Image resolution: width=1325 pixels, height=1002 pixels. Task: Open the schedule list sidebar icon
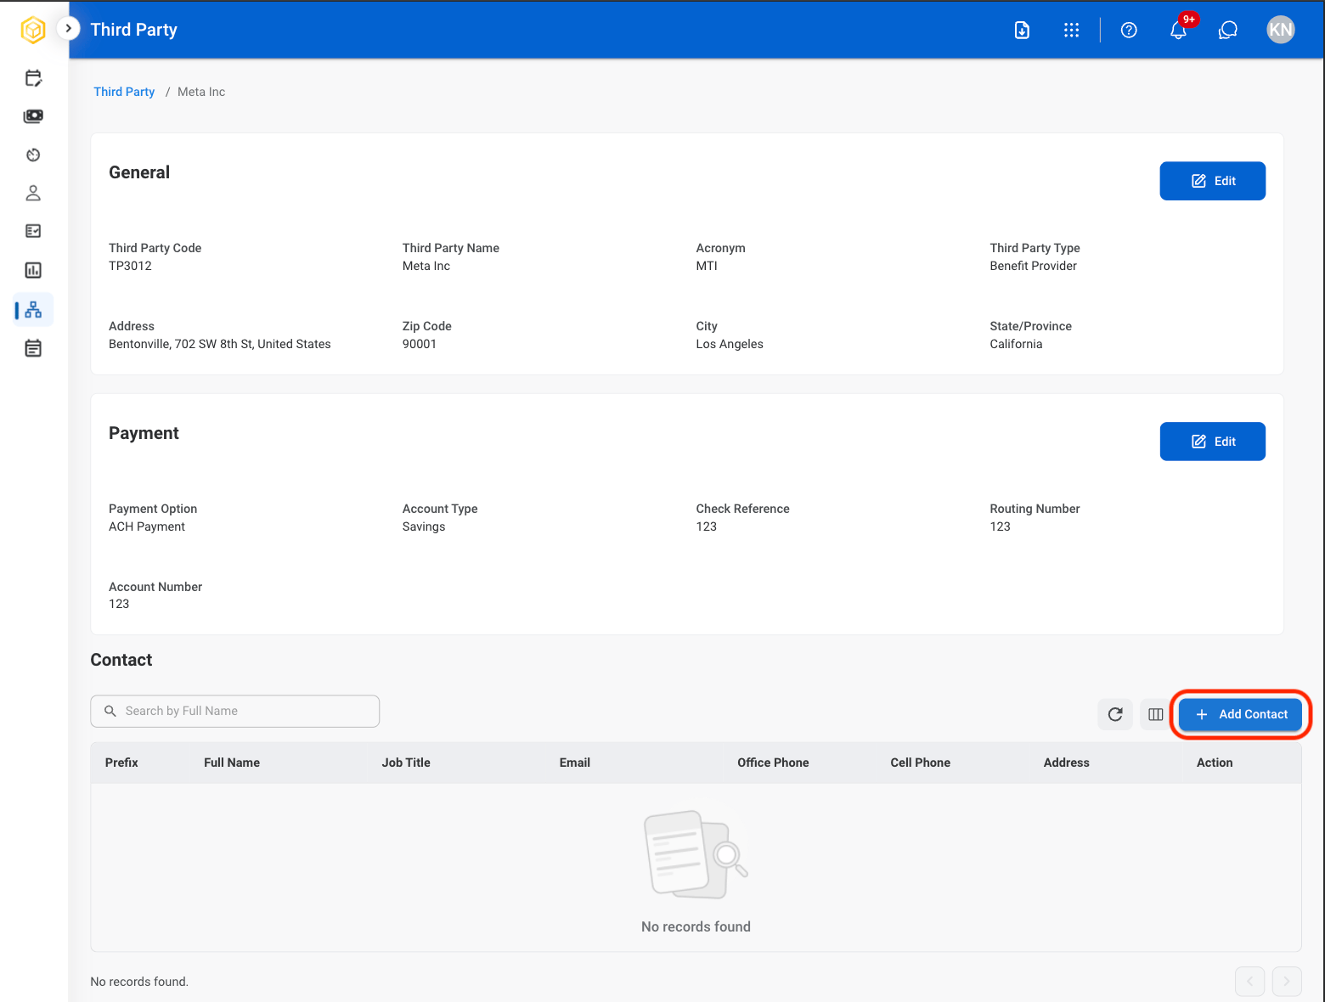point(33,348)
